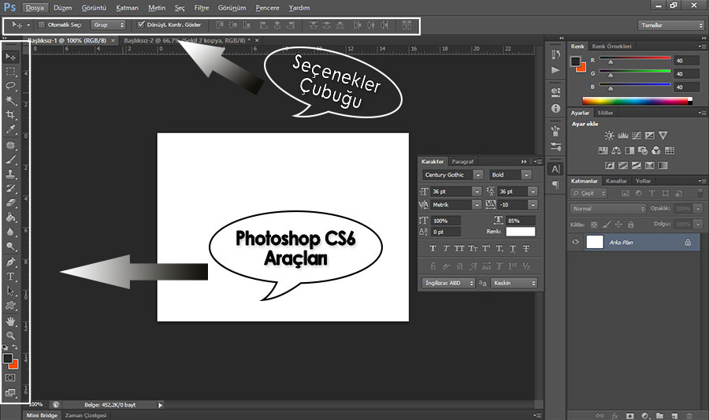This screenshot has height=420, width=709.
Task: Click the color spectrum ramp
Action: pos(637,101)
